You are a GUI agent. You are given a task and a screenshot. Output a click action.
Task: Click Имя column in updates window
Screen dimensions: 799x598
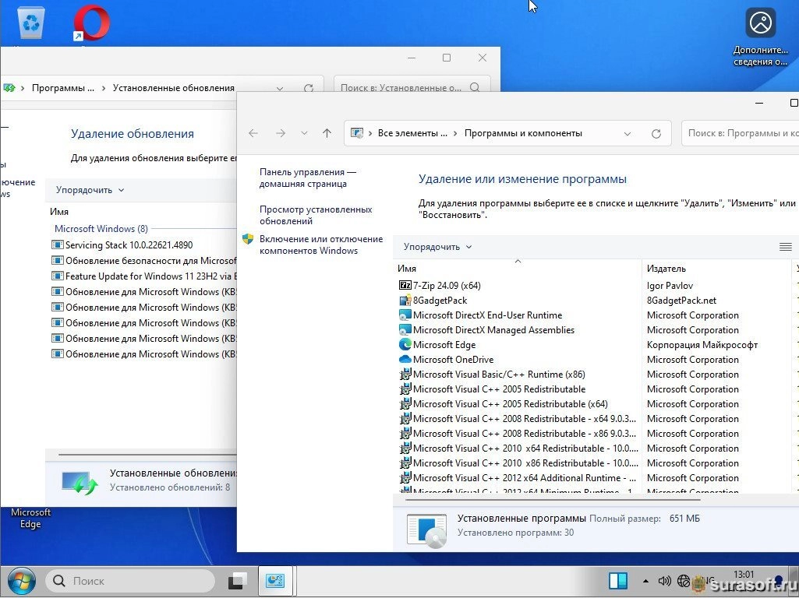(59, 211)
